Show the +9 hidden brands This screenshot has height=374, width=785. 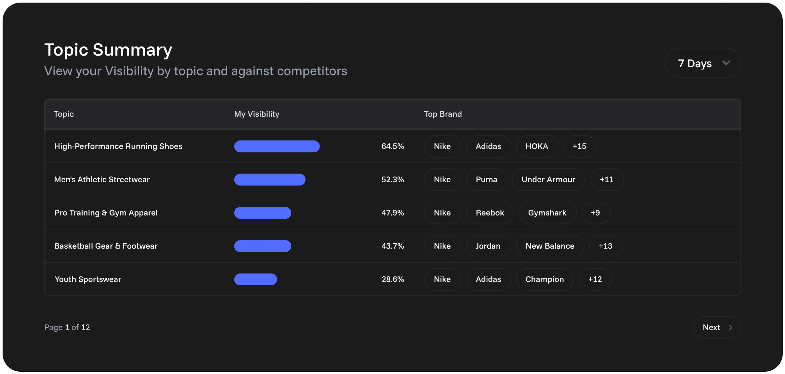click(595, 213)
